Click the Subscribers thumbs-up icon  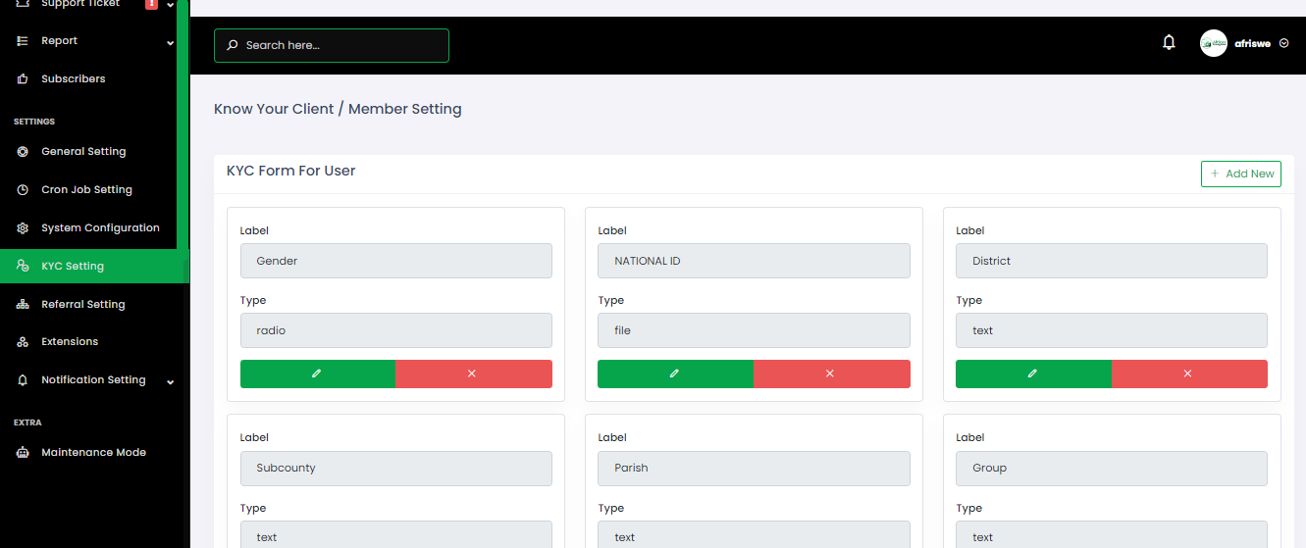click(x=23, y=78)
